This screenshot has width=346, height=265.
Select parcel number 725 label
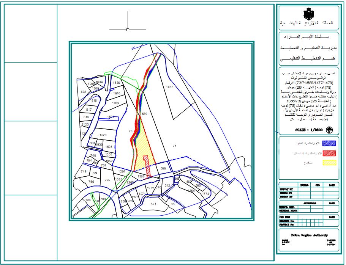(x=107, y=180)
